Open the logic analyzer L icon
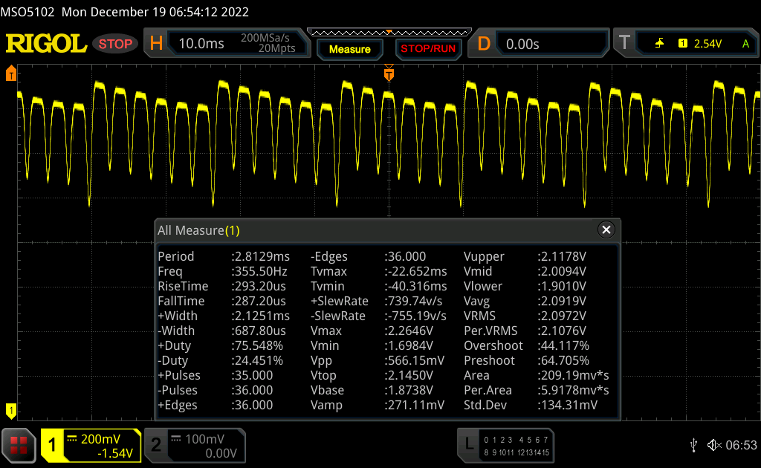This screenshot has height=468, width=761. (x=468, y=444)
